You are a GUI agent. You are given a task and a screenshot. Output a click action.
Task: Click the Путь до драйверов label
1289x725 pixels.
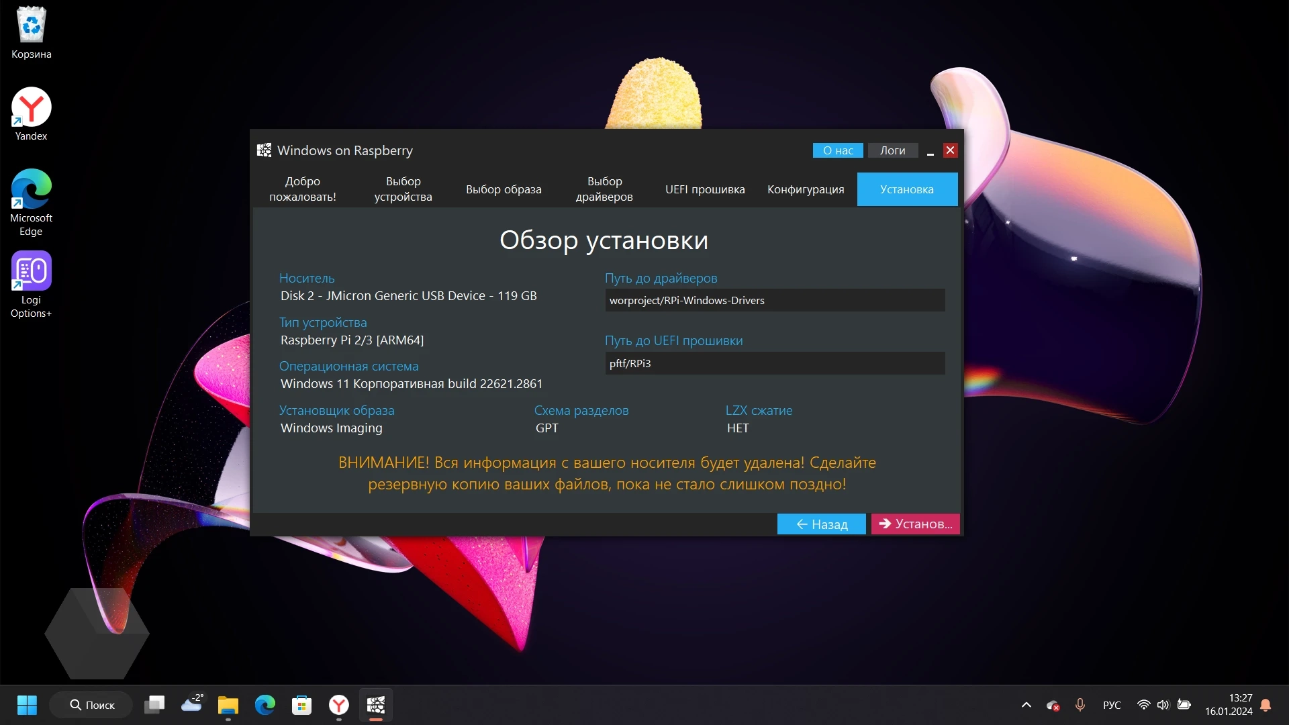pyautogui.click(x=661, y=278)
